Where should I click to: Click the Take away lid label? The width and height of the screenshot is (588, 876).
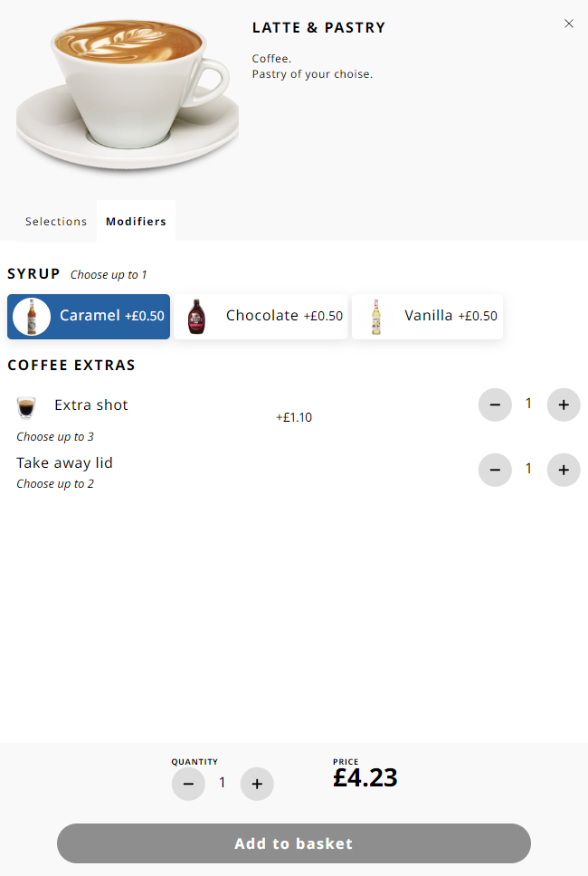click(65, 463)
